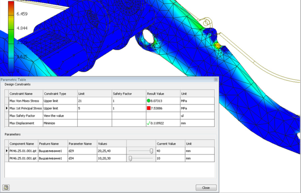This screenshot has width=301, height=193.
Task: Click the Component Name column header
Action: coord(23,144)
